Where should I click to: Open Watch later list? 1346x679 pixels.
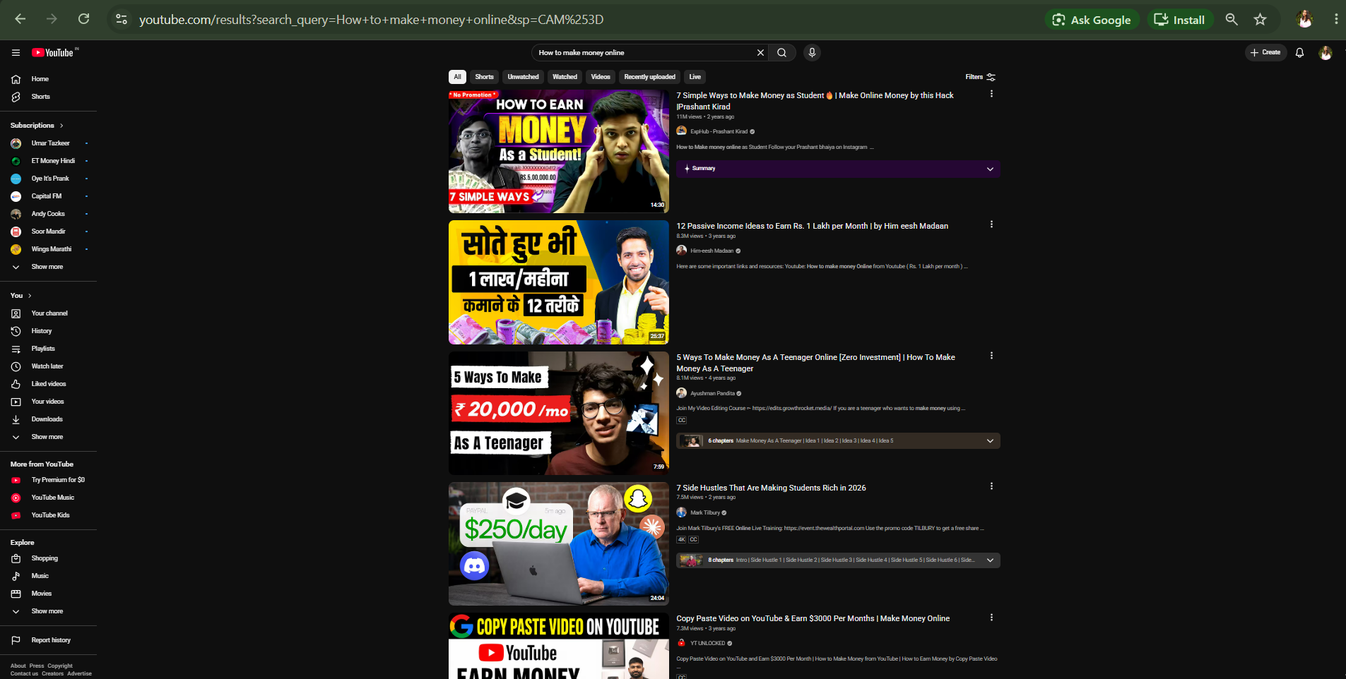coord(48,366)
